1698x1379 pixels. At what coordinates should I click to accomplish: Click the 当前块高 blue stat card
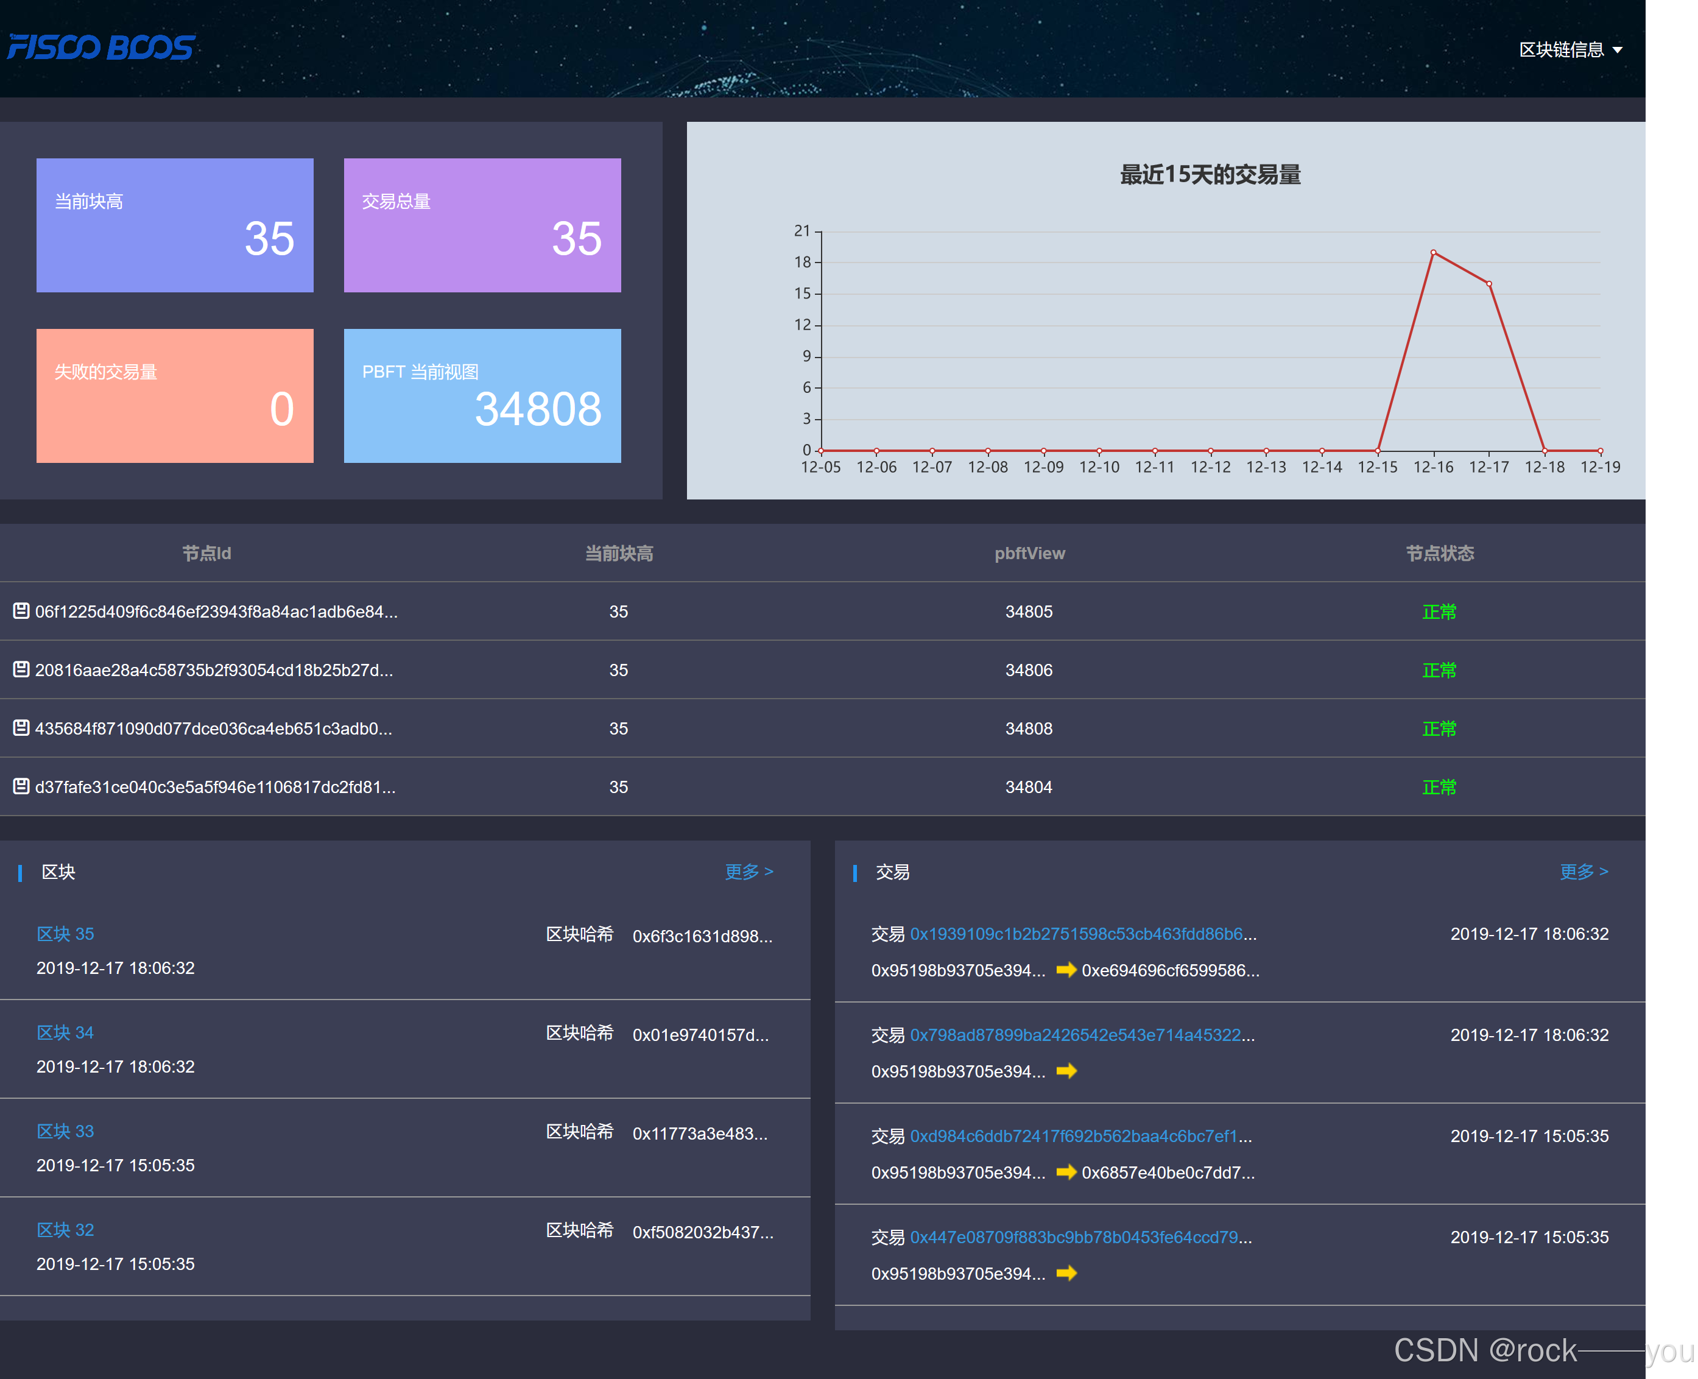[175, 225]
